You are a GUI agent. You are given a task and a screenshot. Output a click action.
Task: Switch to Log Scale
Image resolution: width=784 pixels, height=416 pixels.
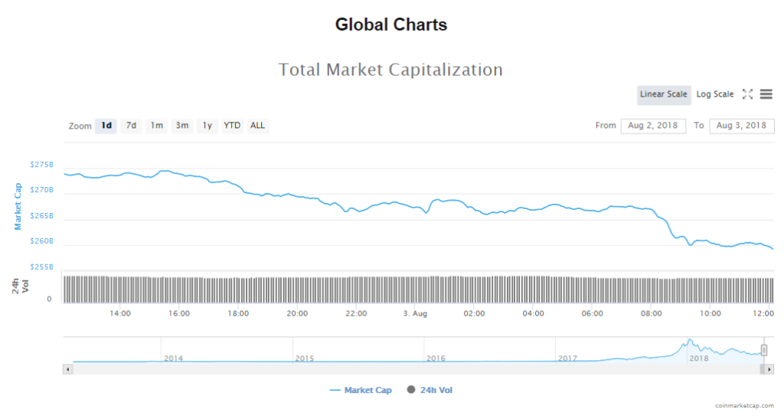(x=715, y=94)
